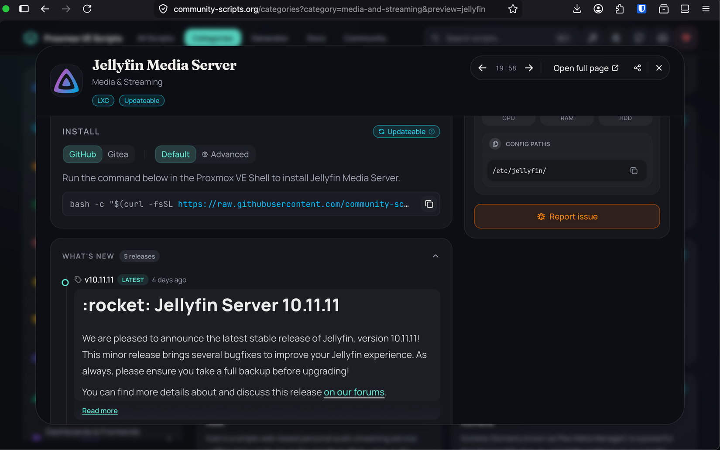Click the LATEST release badge
This screenshot has height=450, width=720.
[133, 280]
